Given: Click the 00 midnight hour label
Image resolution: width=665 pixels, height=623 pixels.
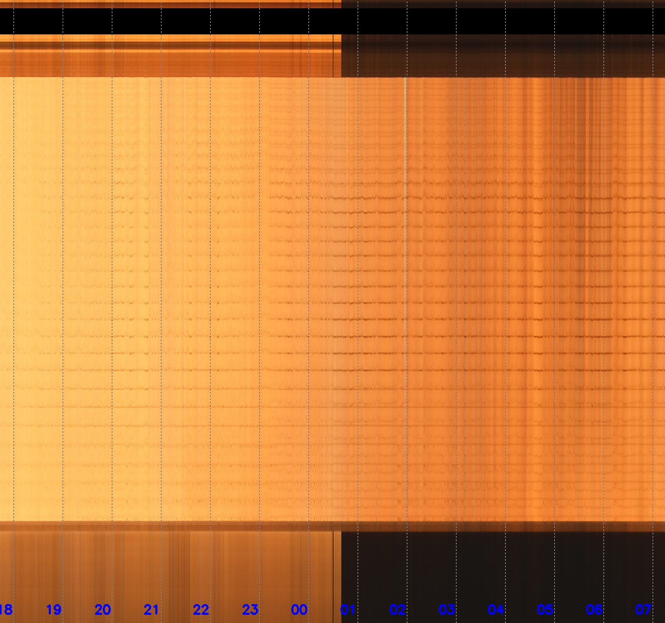Looking at the screenshot, I should click(299, 609).
